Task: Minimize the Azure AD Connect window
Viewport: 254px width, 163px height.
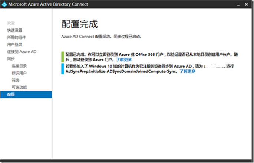Action: [238, 4]
